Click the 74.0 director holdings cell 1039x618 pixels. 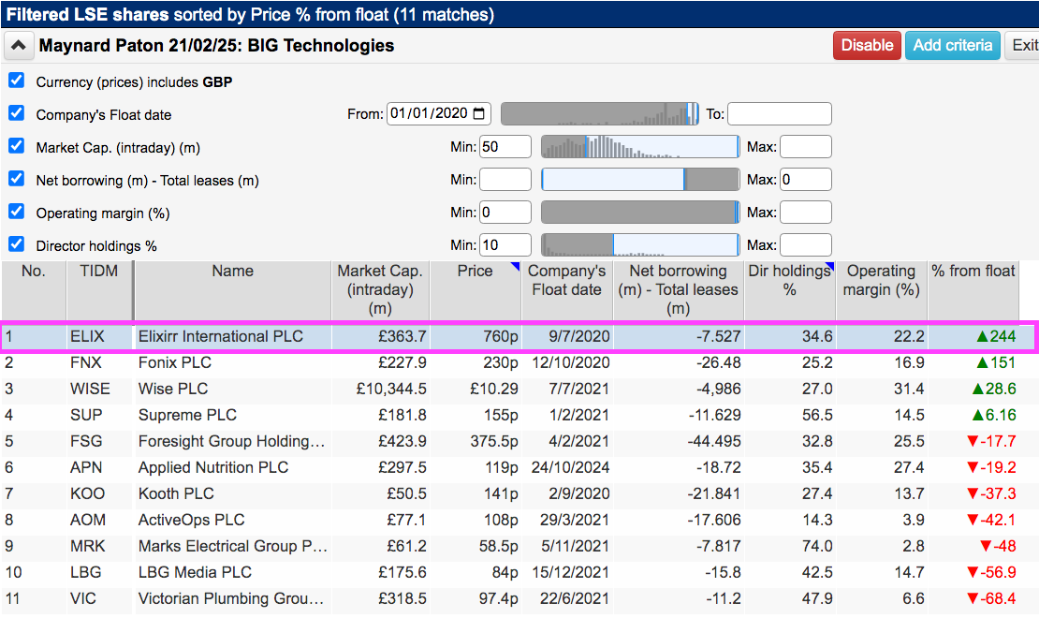pyautogui.click(x=817, y=547)
